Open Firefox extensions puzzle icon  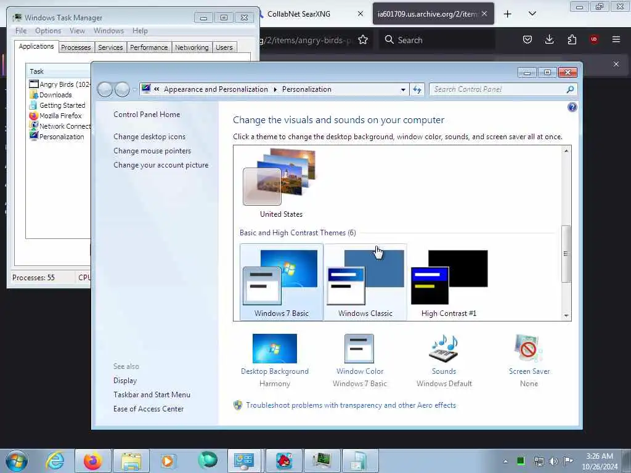(572, 39)
